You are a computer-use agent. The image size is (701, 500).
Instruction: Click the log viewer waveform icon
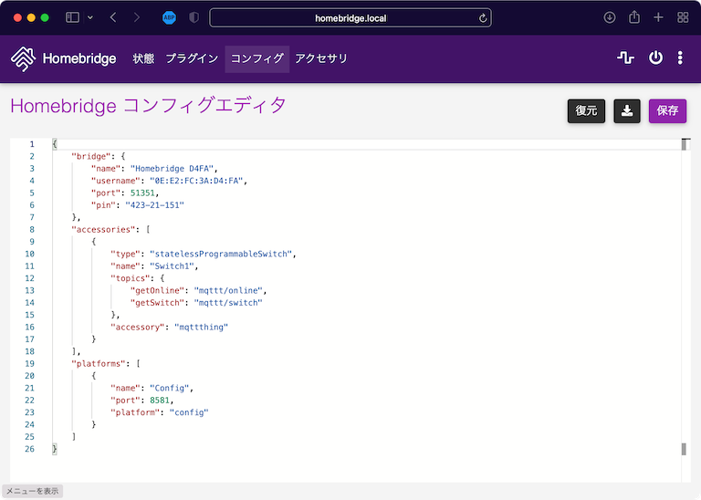click(625, 58)
